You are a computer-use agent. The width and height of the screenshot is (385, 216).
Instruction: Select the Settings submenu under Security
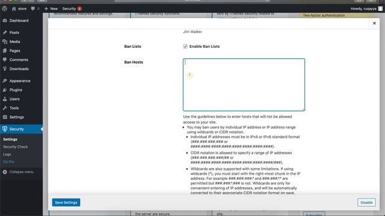coord(10,139)
